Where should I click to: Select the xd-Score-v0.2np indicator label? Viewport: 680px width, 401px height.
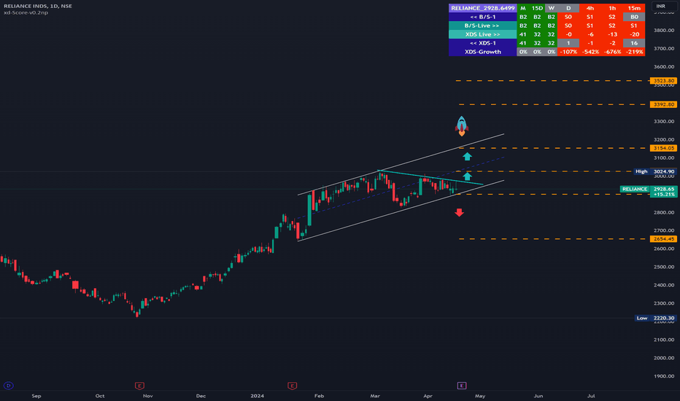click(26, 12)
